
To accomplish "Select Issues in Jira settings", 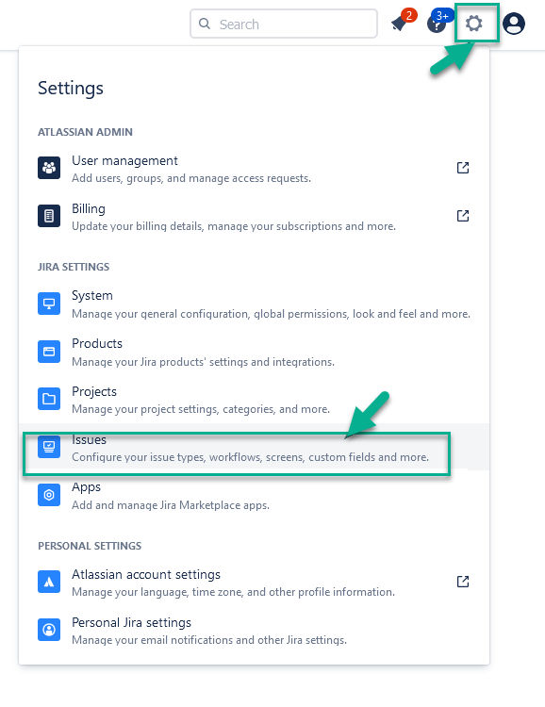I will pyautogui.click(x=254, y=447).
